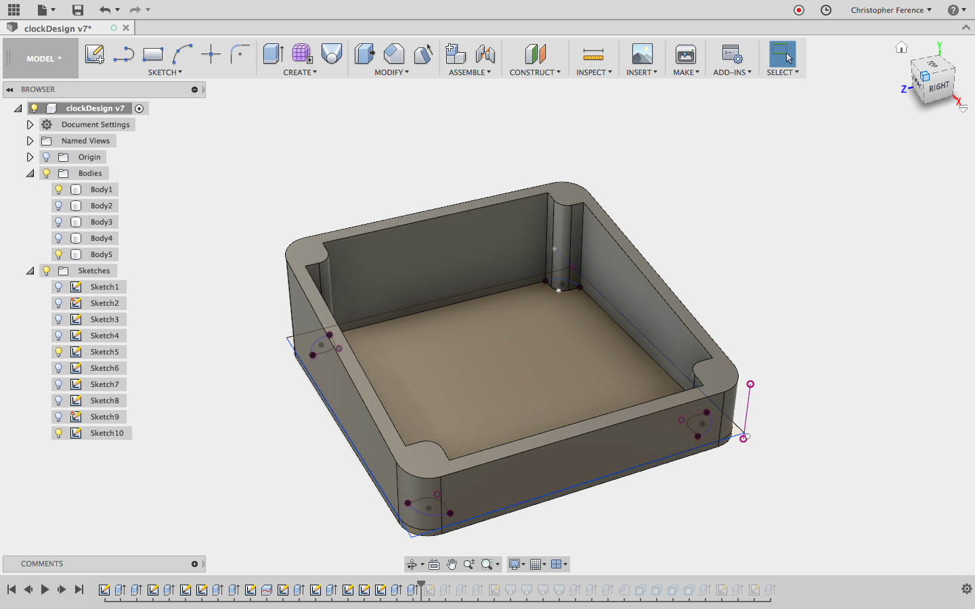Show Body4 using its lightbulb
975x609 pixels.
59,238
